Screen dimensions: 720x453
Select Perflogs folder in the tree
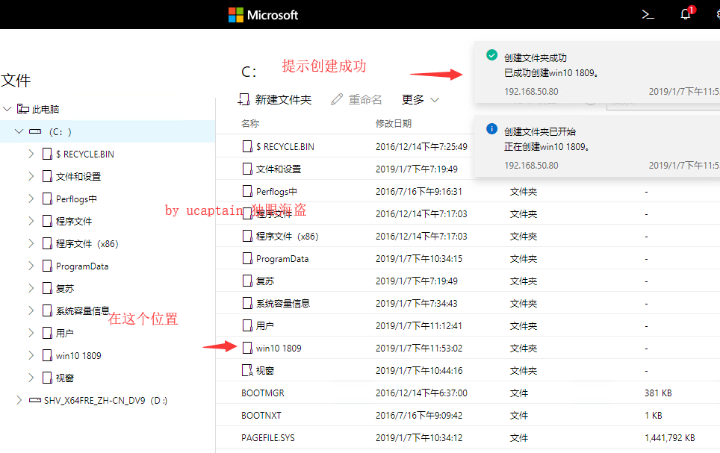(76, 199)
